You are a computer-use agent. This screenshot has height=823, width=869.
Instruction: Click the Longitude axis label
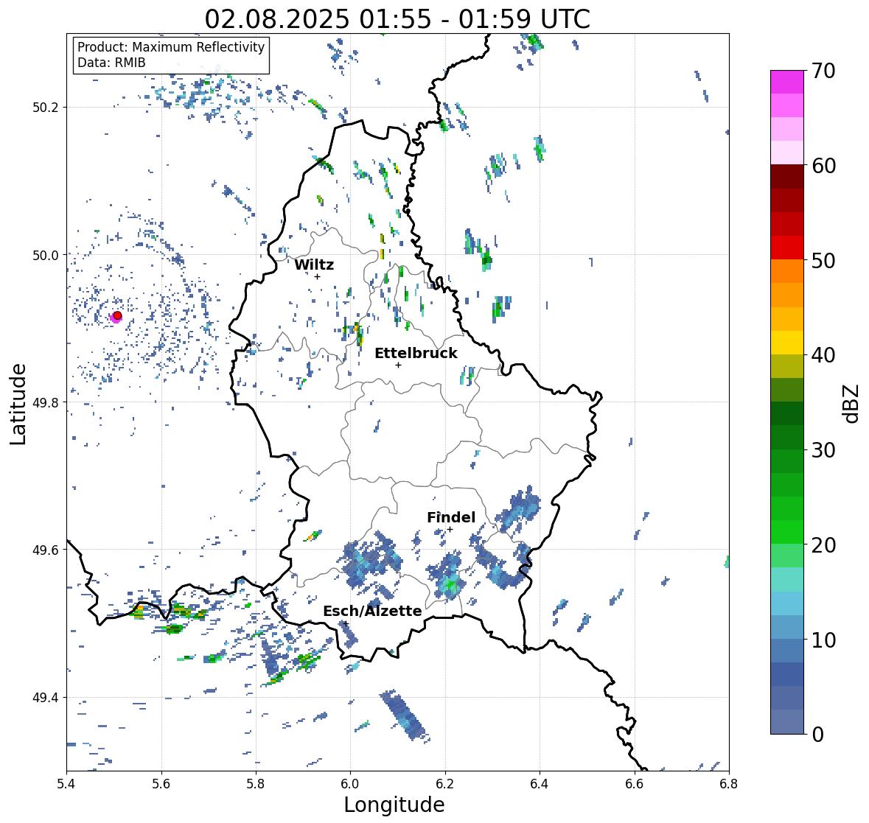tap(394, 805)
